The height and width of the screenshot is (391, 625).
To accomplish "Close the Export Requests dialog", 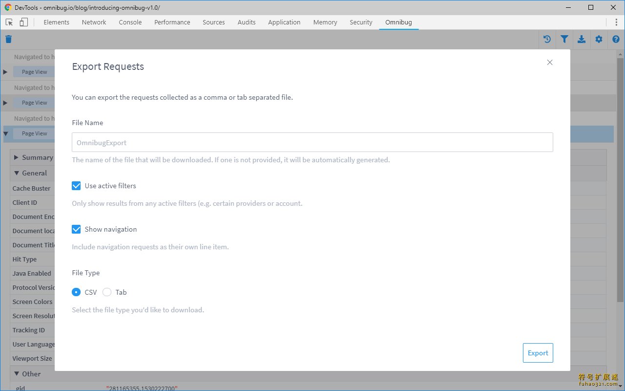I will tap(550, 63).
